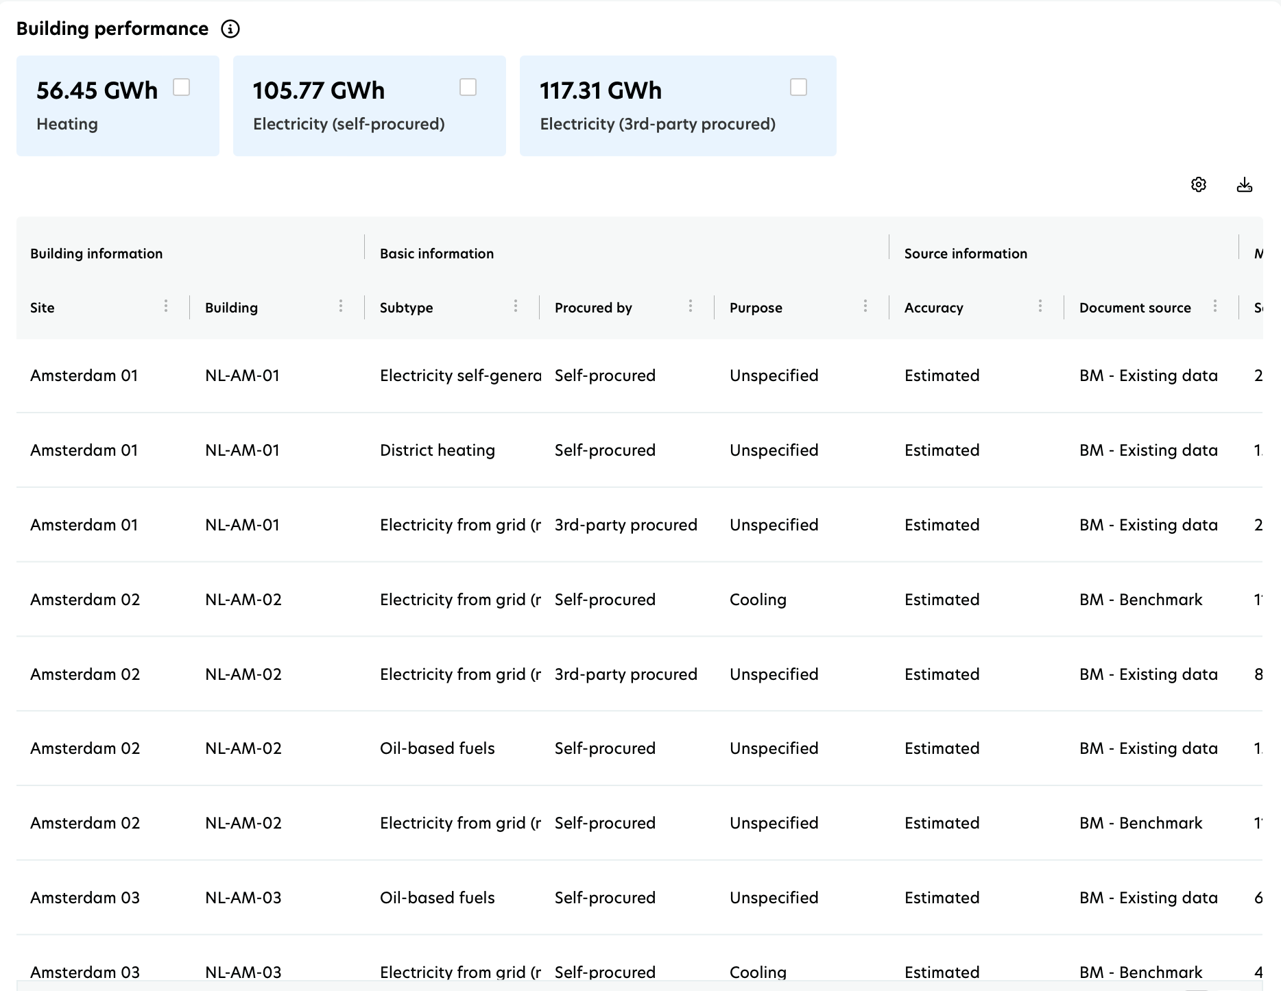Select the Electricity self-genera subtype cell

pos(460,376)
